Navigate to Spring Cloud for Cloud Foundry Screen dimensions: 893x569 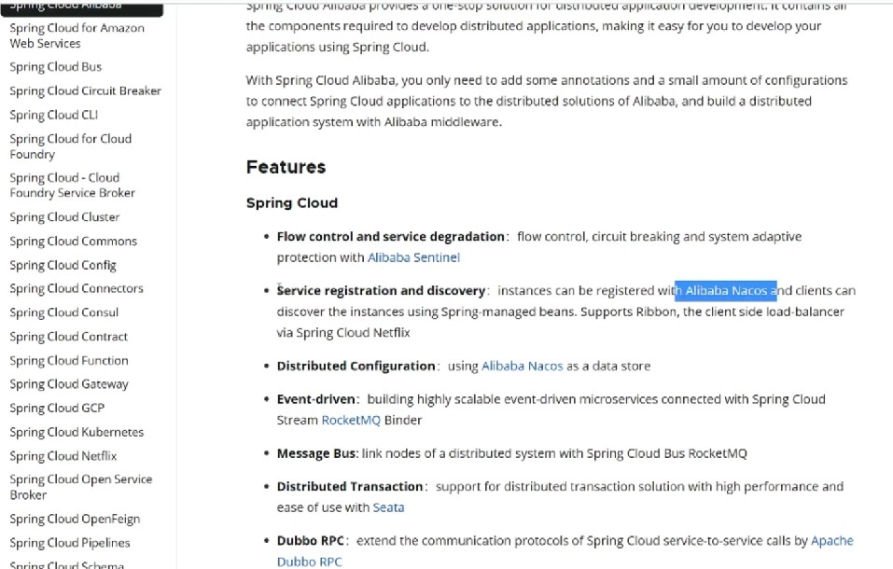(x=70, y=146)
